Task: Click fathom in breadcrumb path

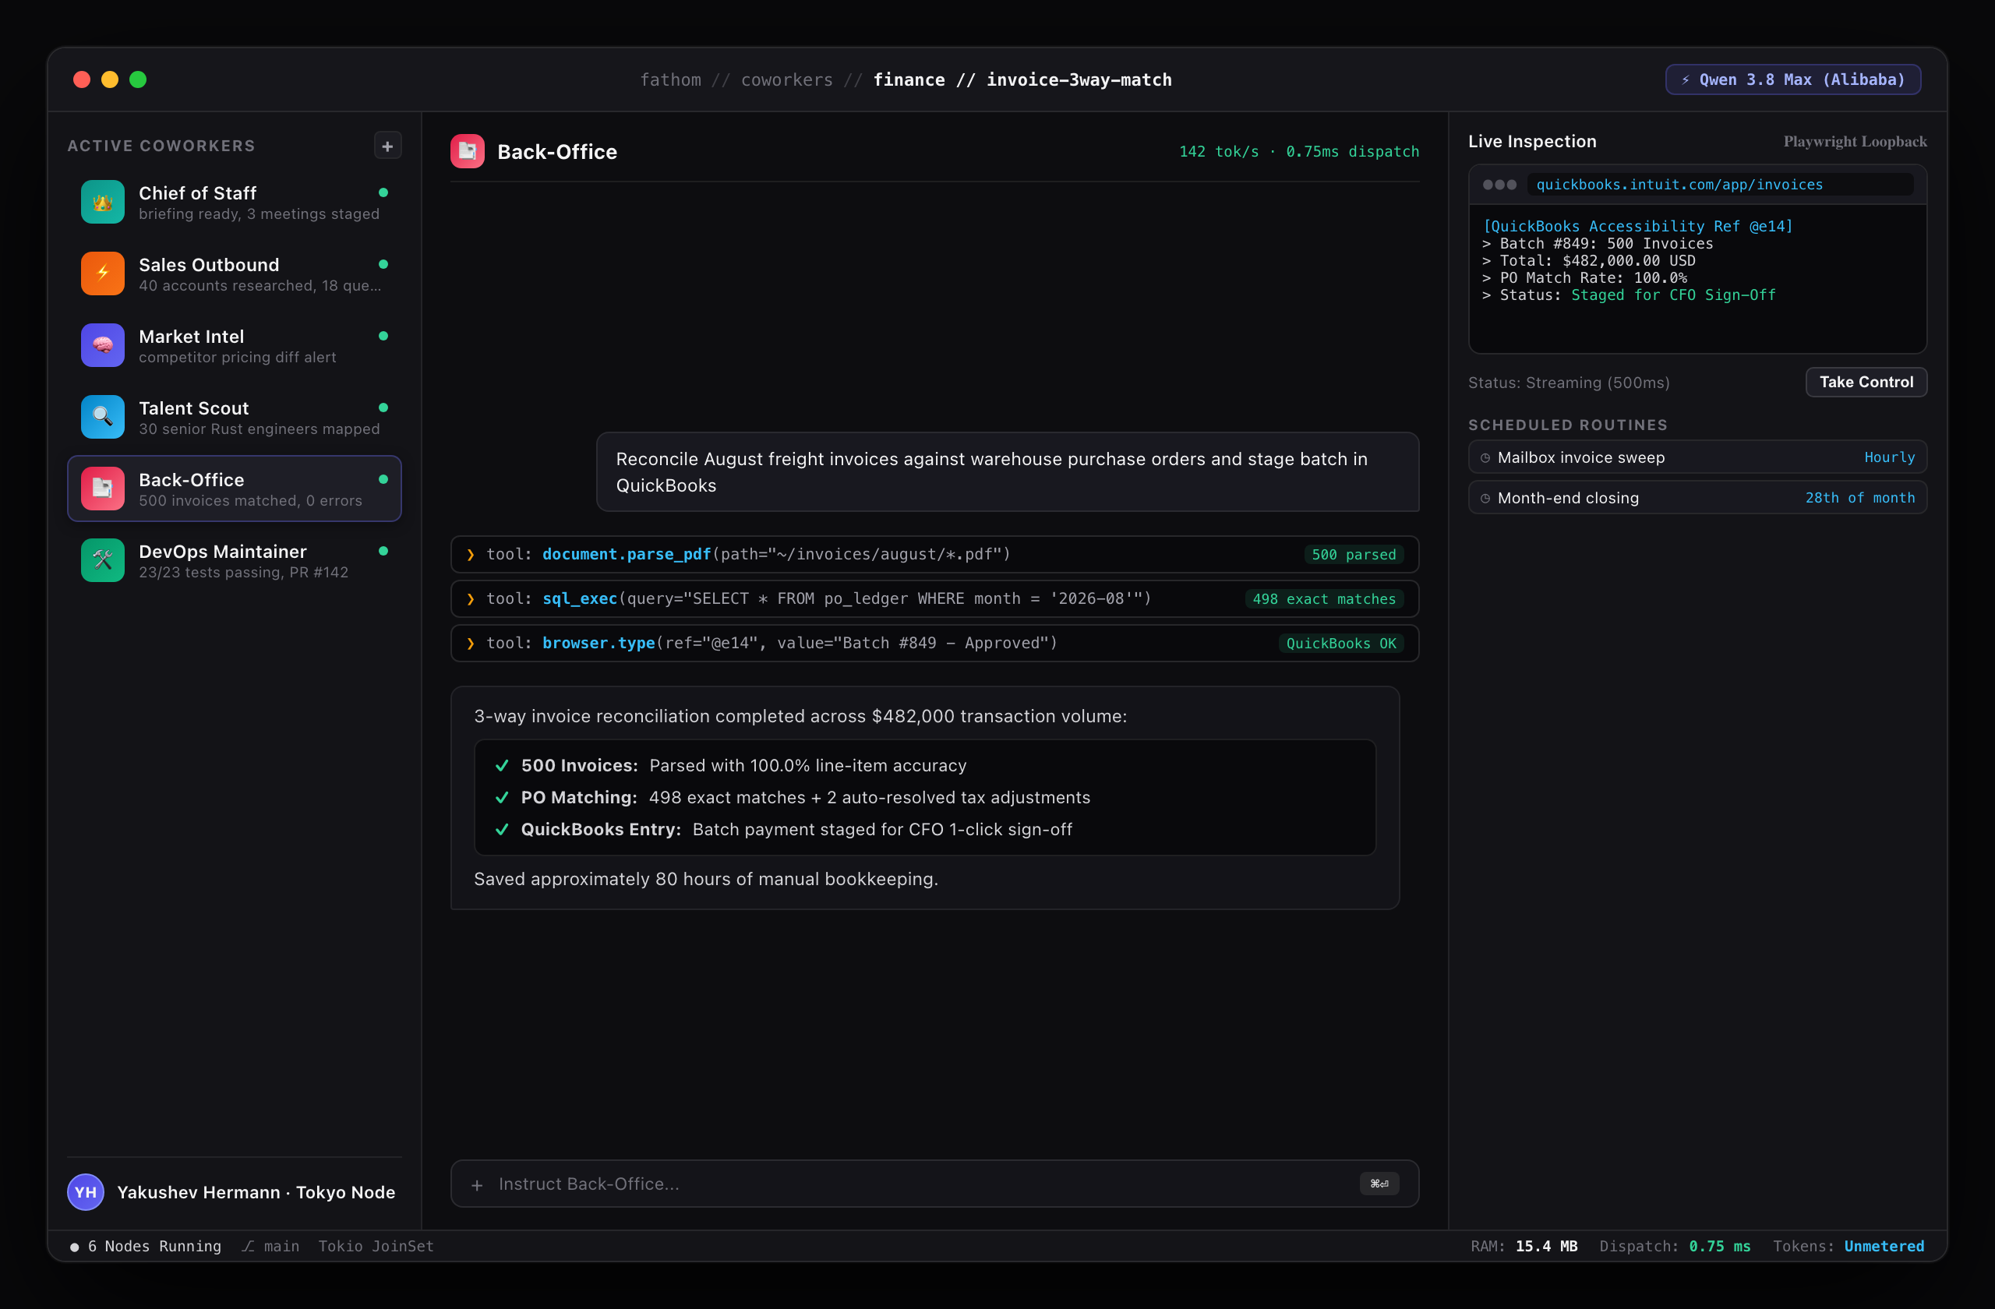Action: pos(671,79)
